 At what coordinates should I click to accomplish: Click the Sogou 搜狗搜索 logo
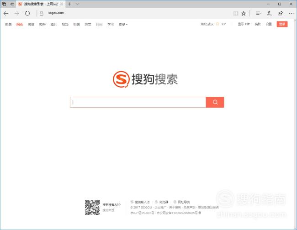point(145,79)
